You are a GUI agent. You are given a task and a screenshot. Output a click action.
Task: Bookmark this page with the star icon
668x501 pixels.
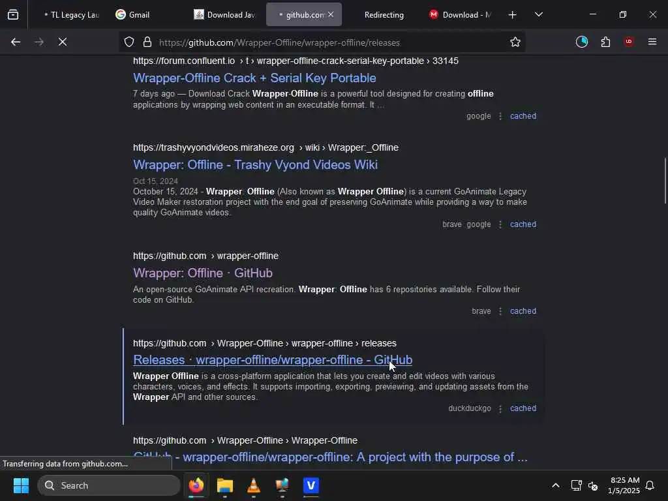pos(515,42)
